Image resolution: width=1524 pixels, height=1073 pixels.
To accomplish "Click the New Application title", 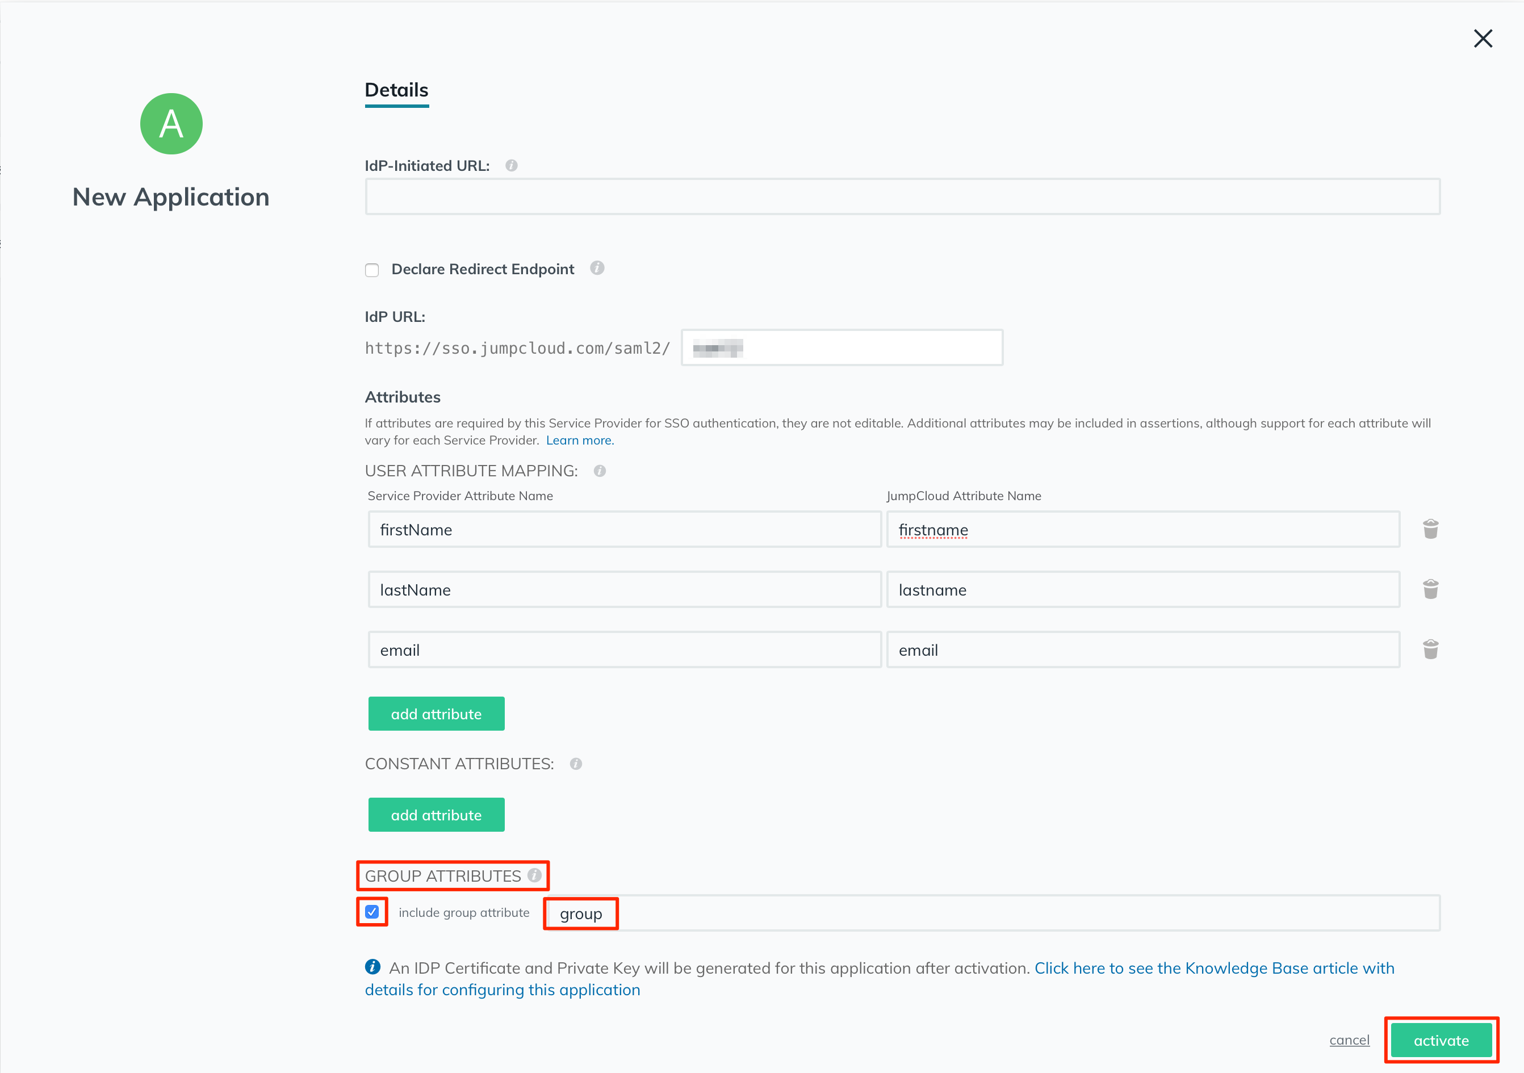I will point(170,196).
